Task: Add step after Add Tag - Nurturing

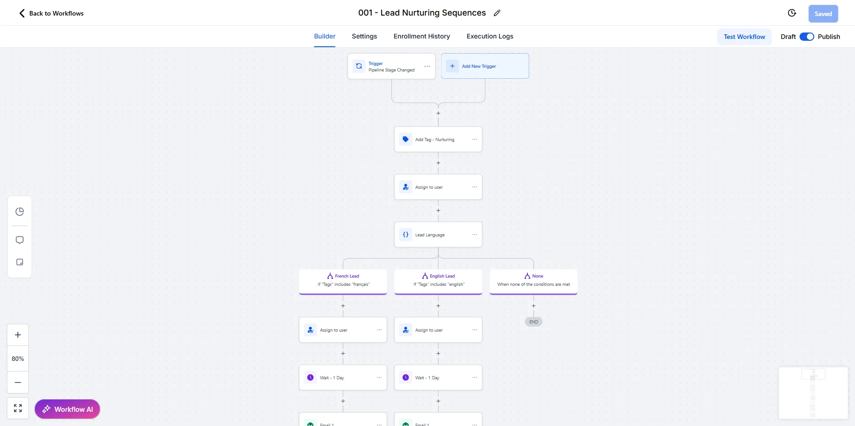Action: point(438,163)
